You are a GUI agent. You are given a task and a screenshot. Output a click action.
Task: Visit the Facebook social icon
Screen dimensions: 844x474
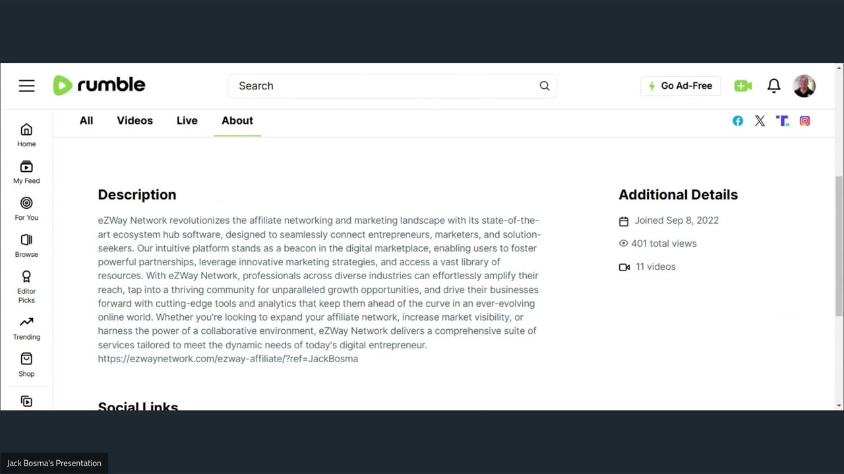[x=738, y=120]
